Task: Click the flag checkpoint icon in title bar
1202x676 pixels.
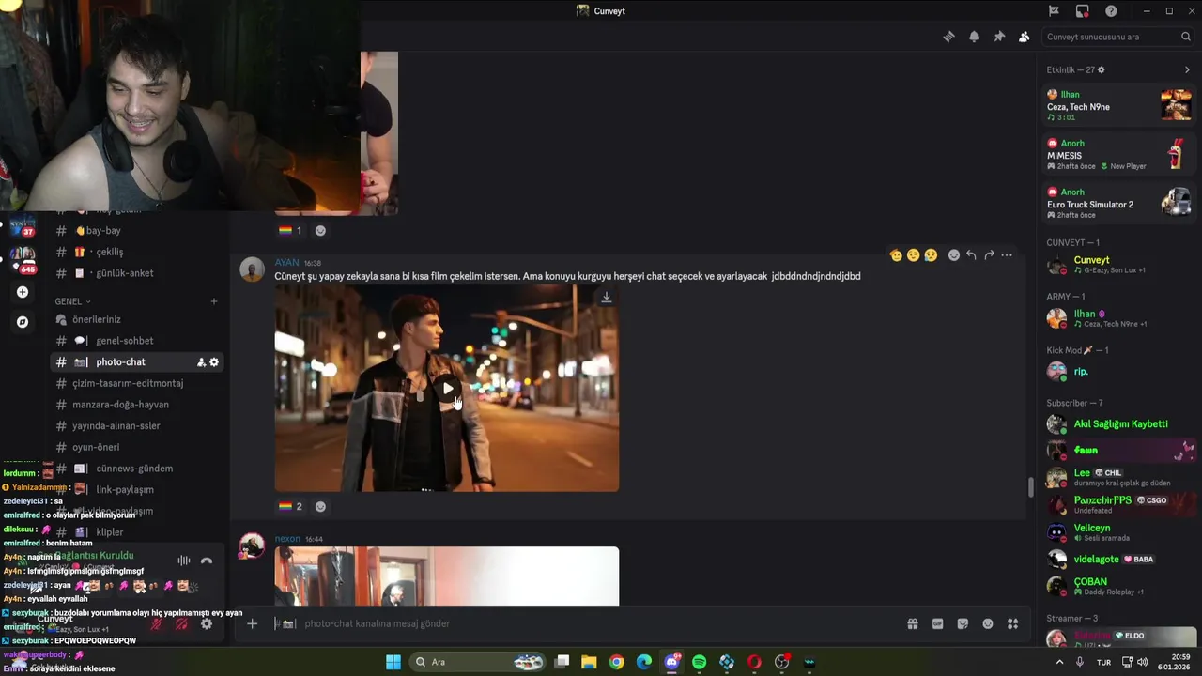Action: click(1054, 11)
